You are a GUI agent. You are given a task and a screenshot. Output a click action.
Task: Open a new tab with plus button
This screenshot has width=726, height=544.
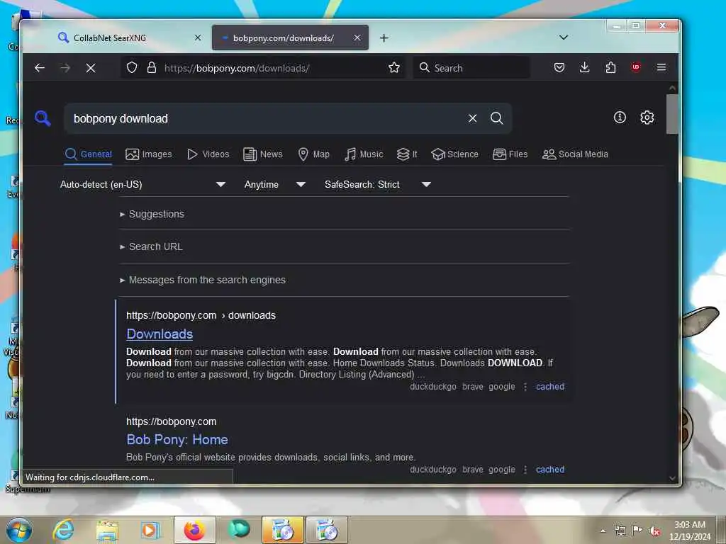[384, 38]
